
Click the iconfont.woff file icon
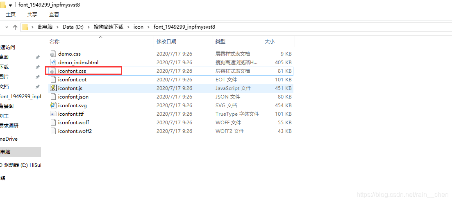[53, 122]
